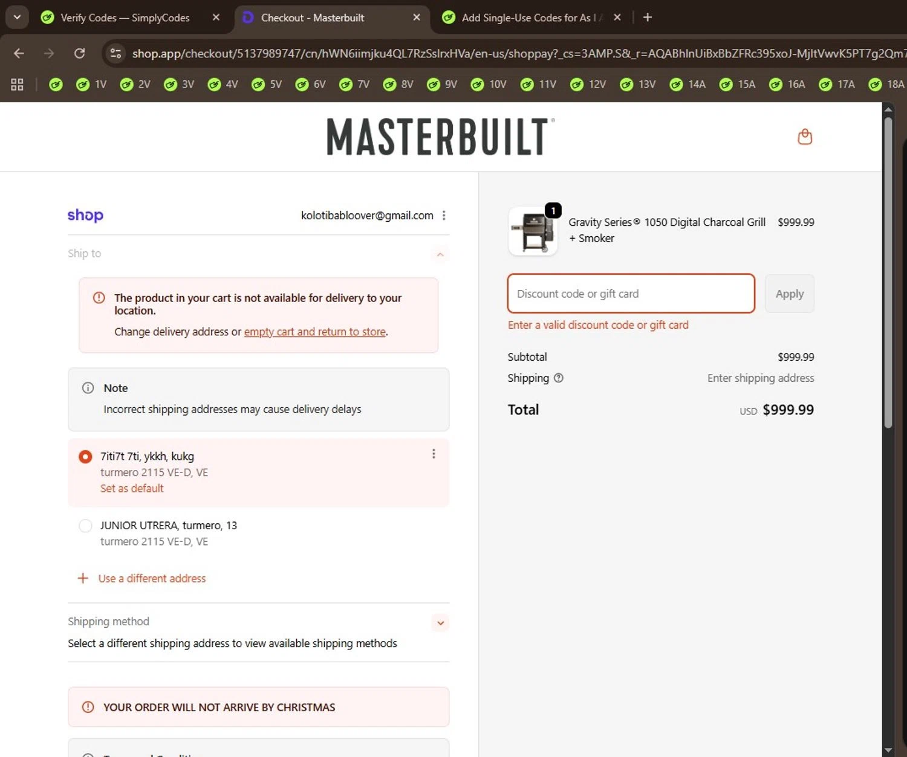Click Use a different address
This screenshot has height=757, width=907.
141,578
